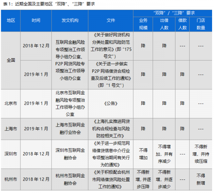Click the 出借人数 sub-header
214x193 pixels.
(164, 24)
